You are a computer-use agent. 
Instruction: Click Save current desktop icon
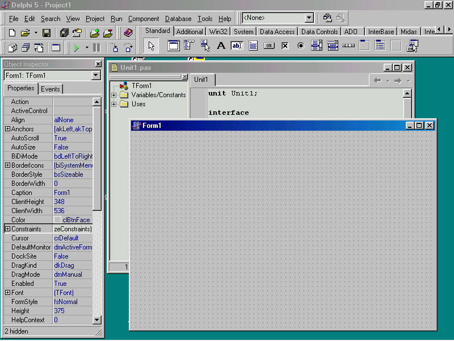coord(327,18)
